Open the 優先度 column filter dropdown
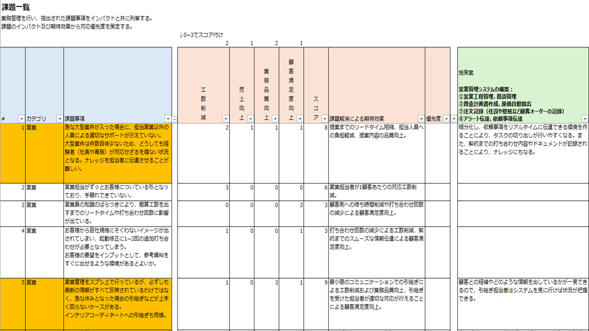 coord(446,119)
